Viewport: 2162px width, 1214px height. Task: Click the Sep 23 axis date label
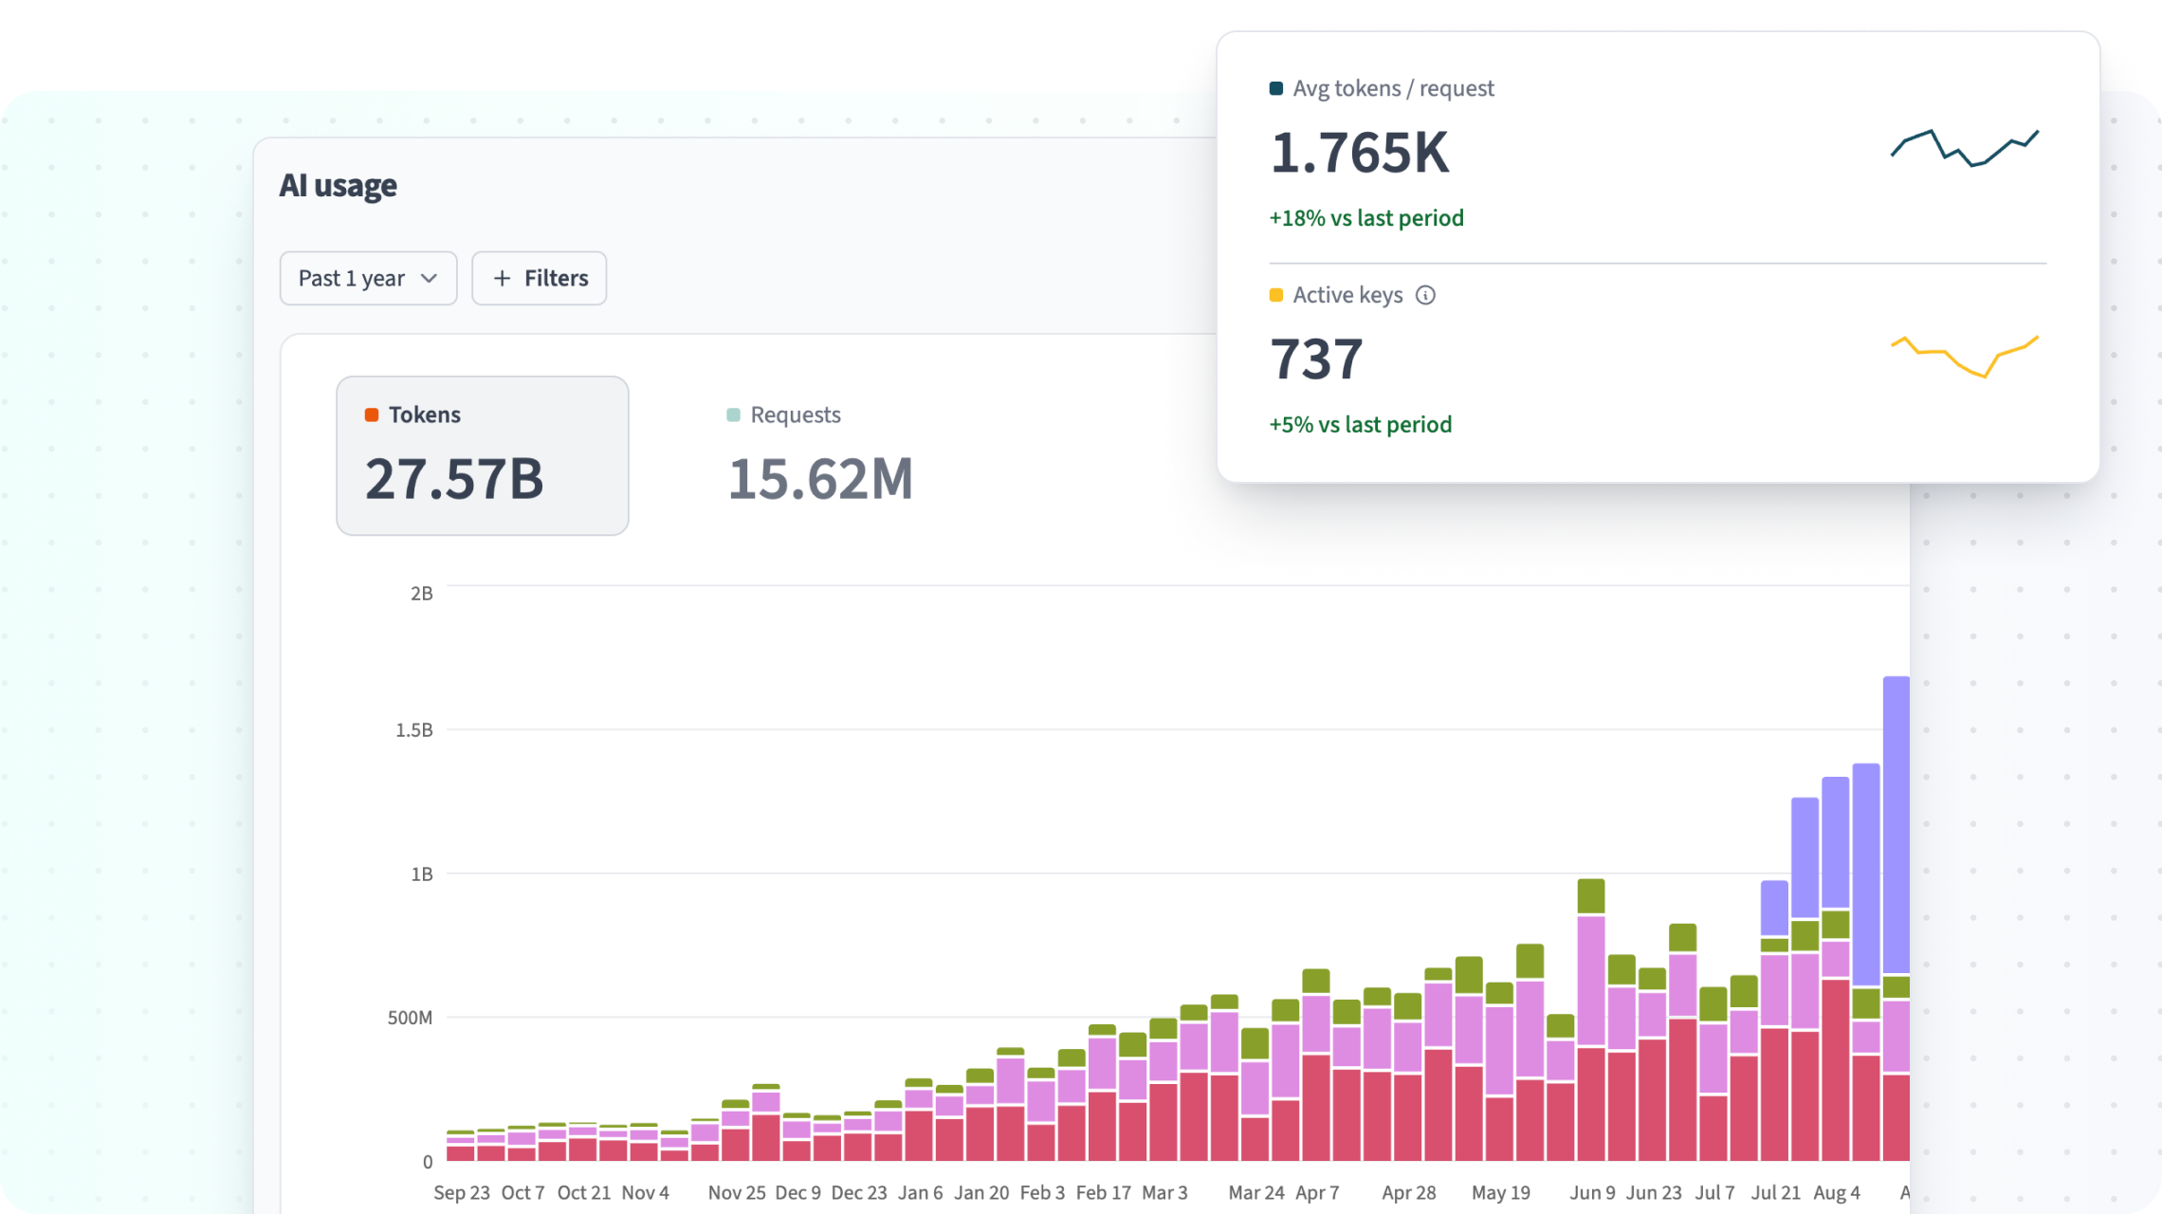[462, 1192]
